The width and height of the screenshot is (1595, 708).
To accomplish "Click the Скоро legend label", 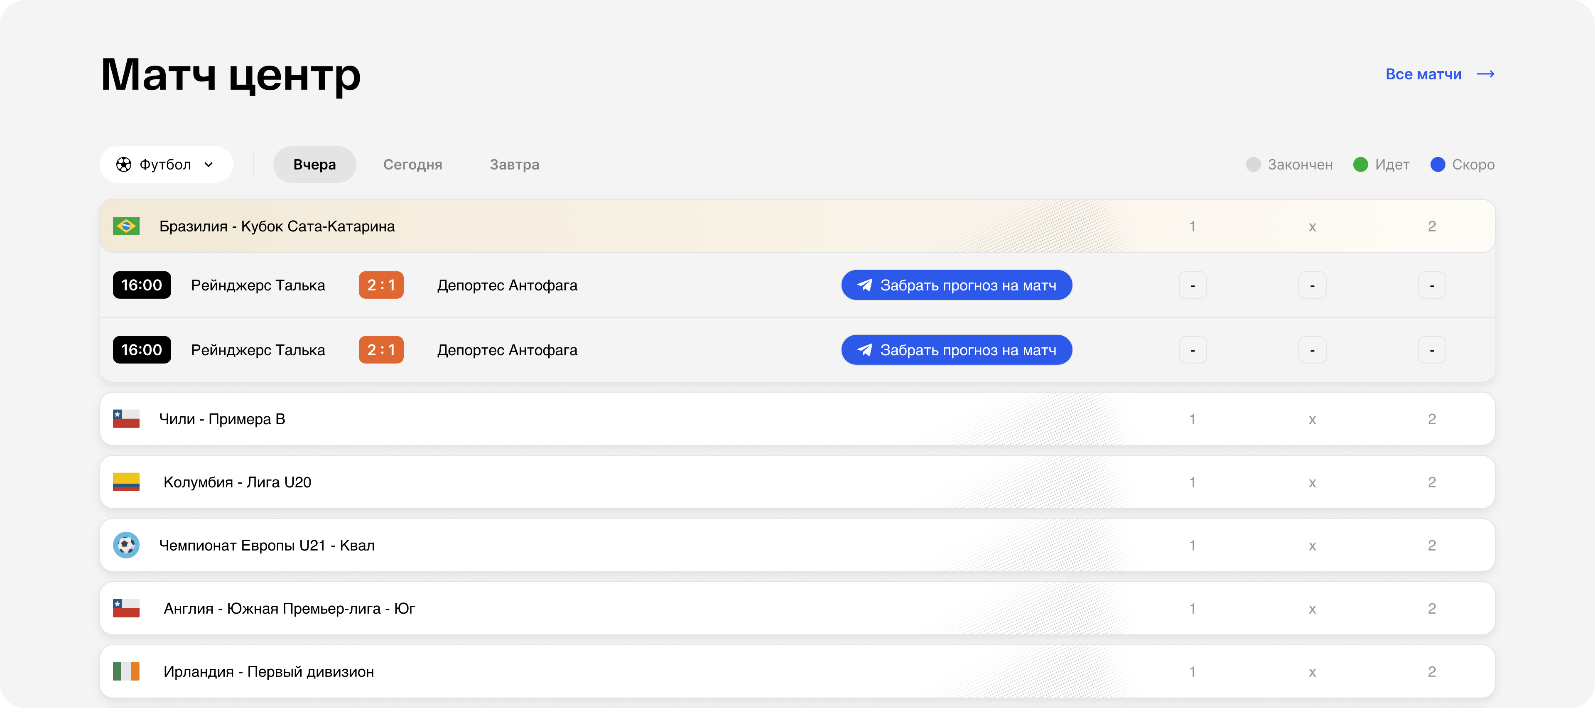I will [x=1473, y=164].
